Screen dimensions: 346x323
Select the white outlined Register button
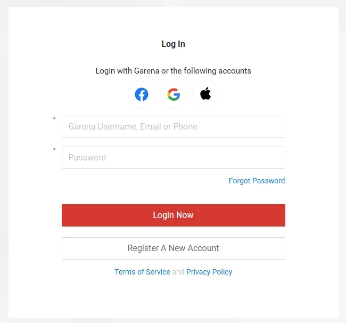174,248
